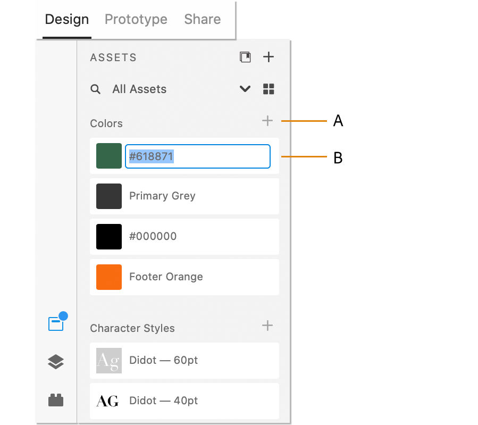The width and height of the screenshot is (478, 425).
Task: Select the Assets icon with blue notification dot
Action: click(x=55, y=321)
